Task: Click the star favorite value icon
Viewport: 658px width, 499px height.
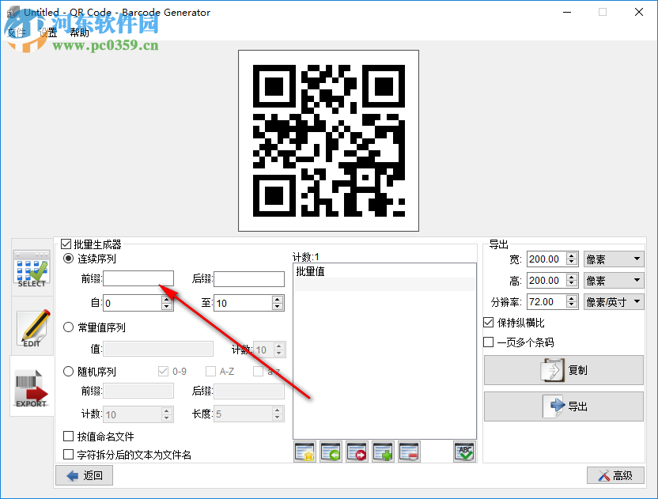Action: [x=304, y=452]
